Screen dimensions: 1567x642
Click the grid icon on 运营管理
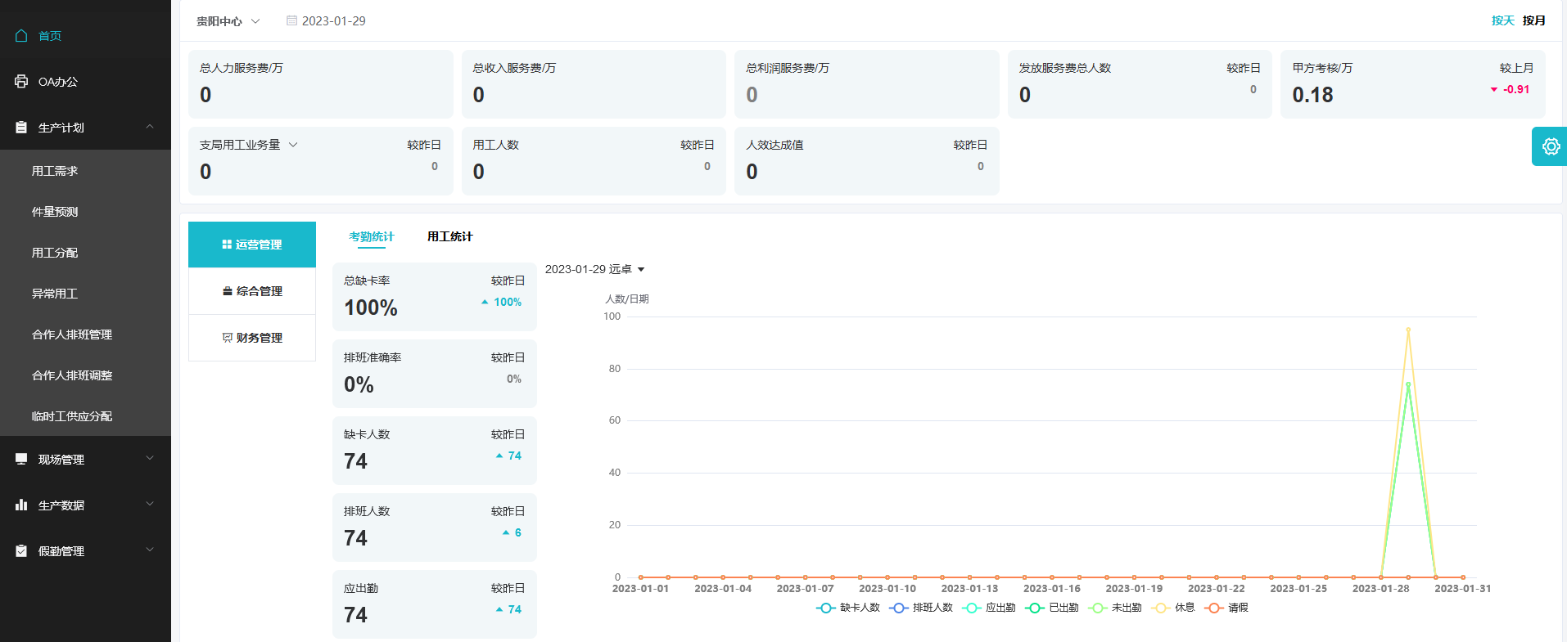[227, 244]
